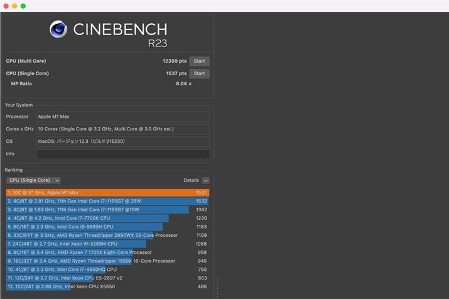Screen dimensions: 449x299
Task: Select ranking row 10 Intel Core i7-4850HQ
Action: click(107, 270)
